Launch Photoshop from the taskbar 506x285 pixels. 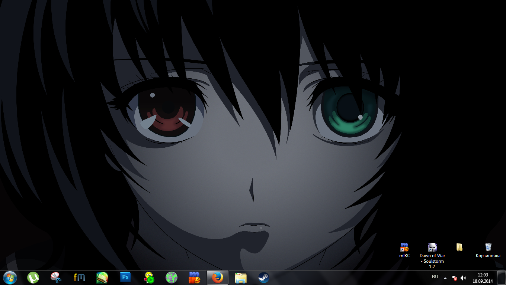[x=125, y=277]
